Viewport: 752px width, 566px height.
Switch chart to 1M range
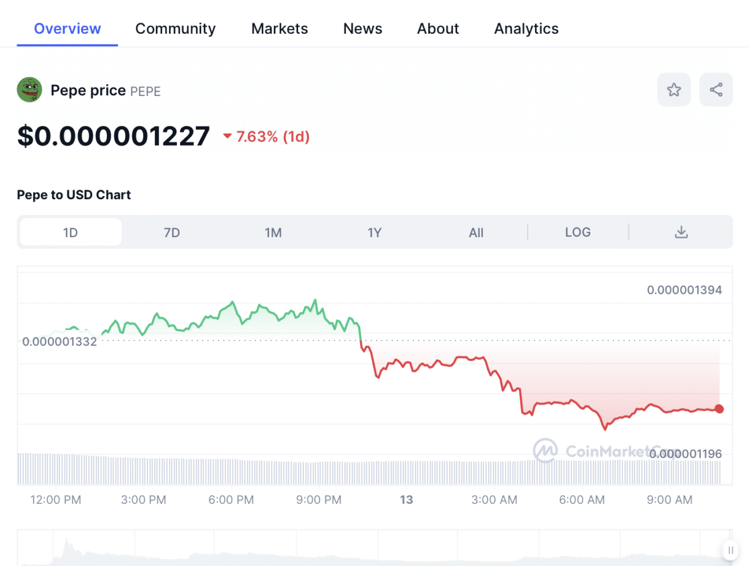pos(273,232)
